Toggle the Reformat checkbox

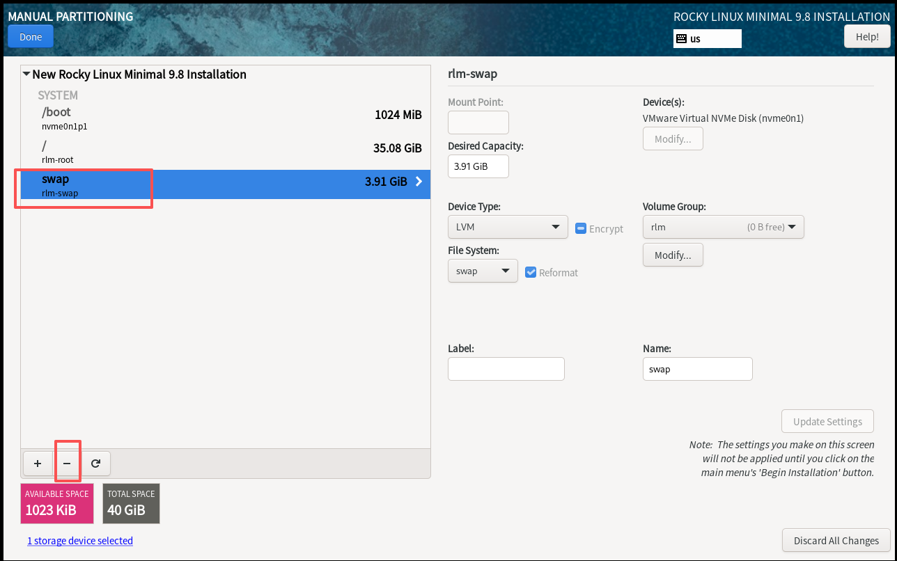click(531, 272)
